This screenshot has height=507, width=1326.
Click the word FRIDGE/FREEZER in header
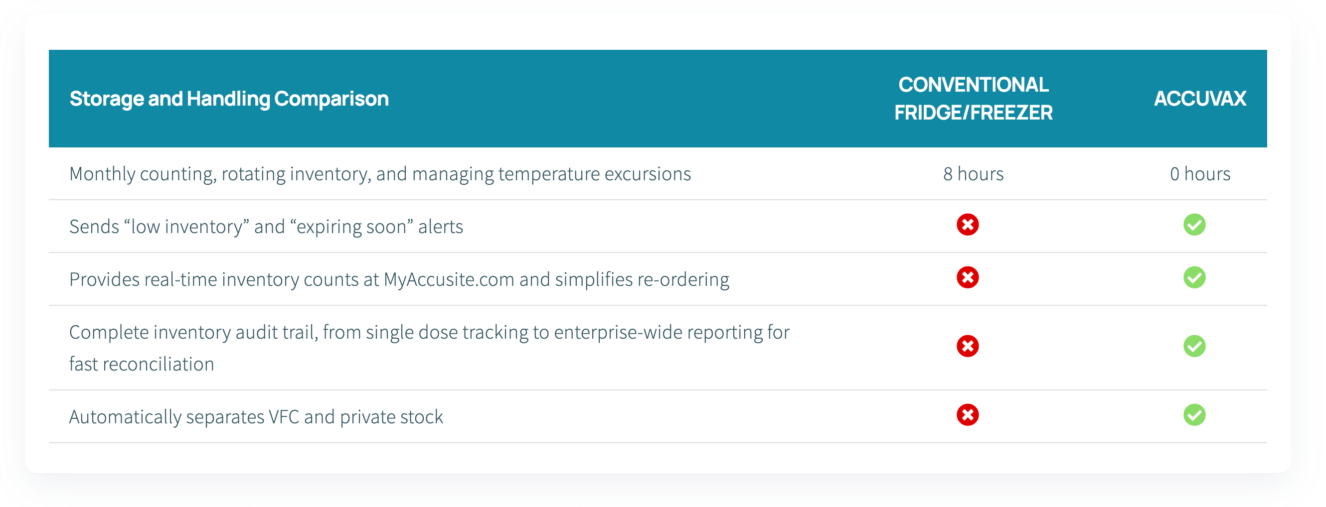[973, 113]
